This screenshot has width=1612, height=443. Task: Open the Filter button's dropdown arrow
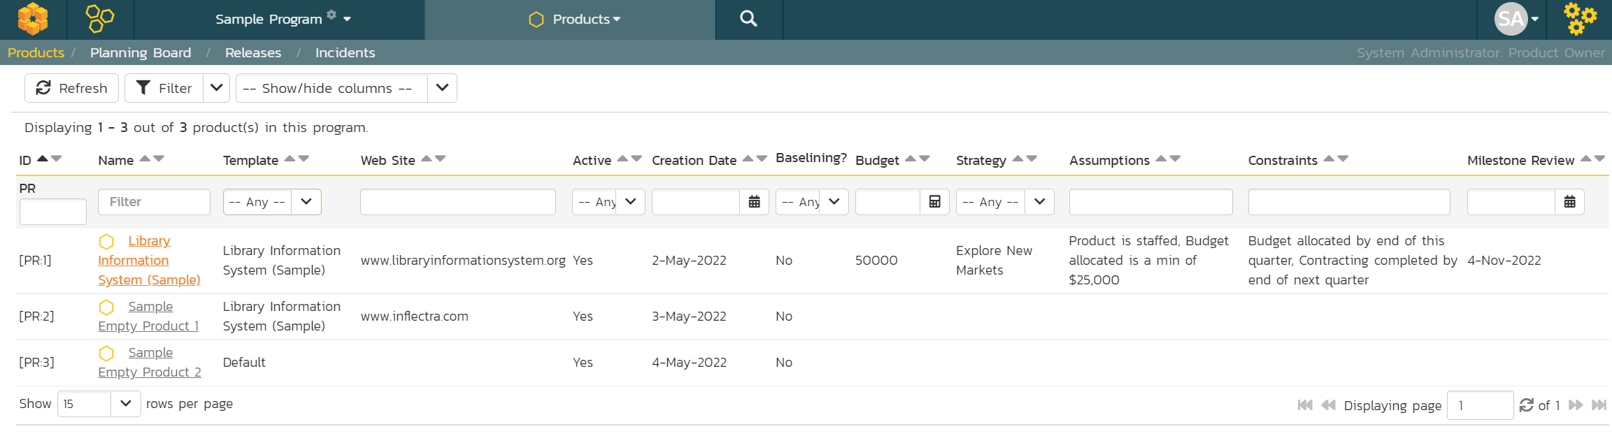(216, 88)
